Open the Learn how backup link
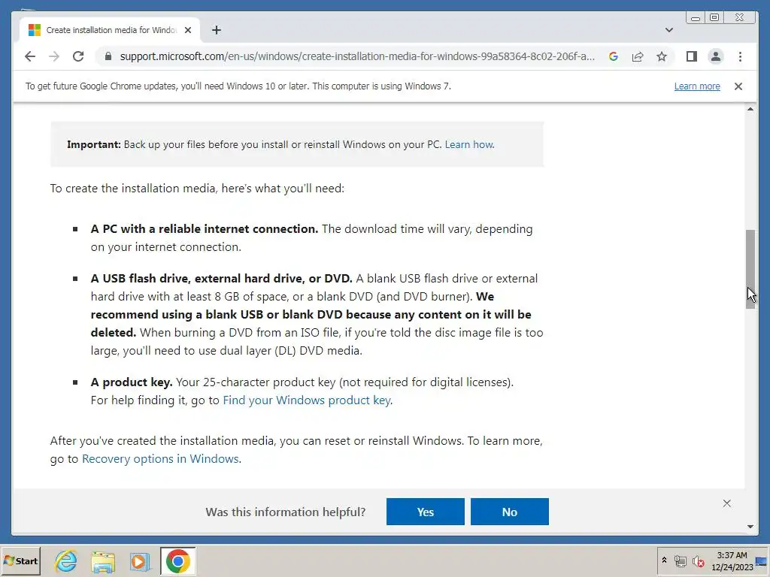 click(469, 145)
